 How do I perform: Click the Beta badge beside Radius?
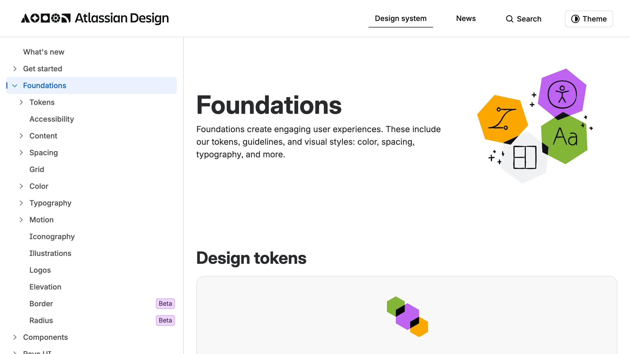click(165, 320)
